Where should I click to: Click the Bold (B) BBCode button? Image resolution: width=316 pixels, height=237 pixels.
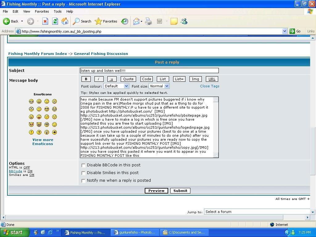click(86, 79)
